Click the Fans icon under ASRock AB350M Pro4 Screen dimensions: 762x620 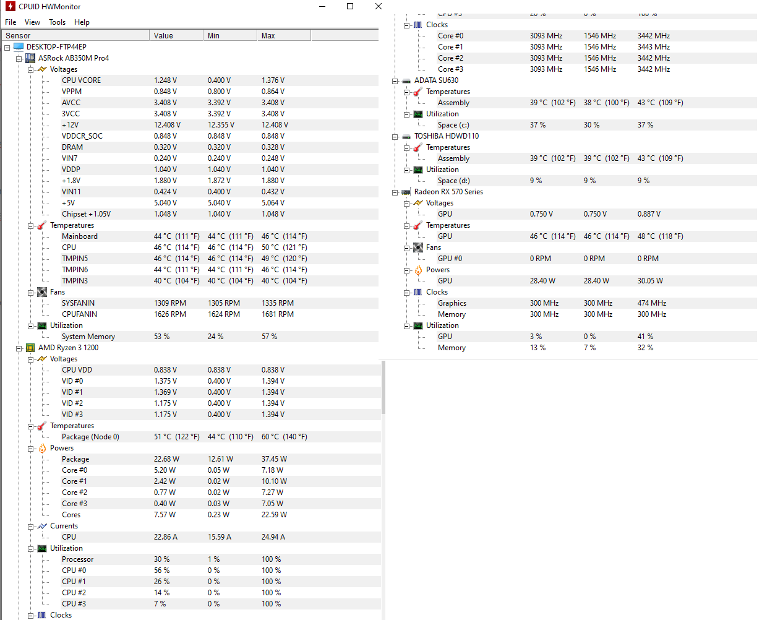pos(42,292)
